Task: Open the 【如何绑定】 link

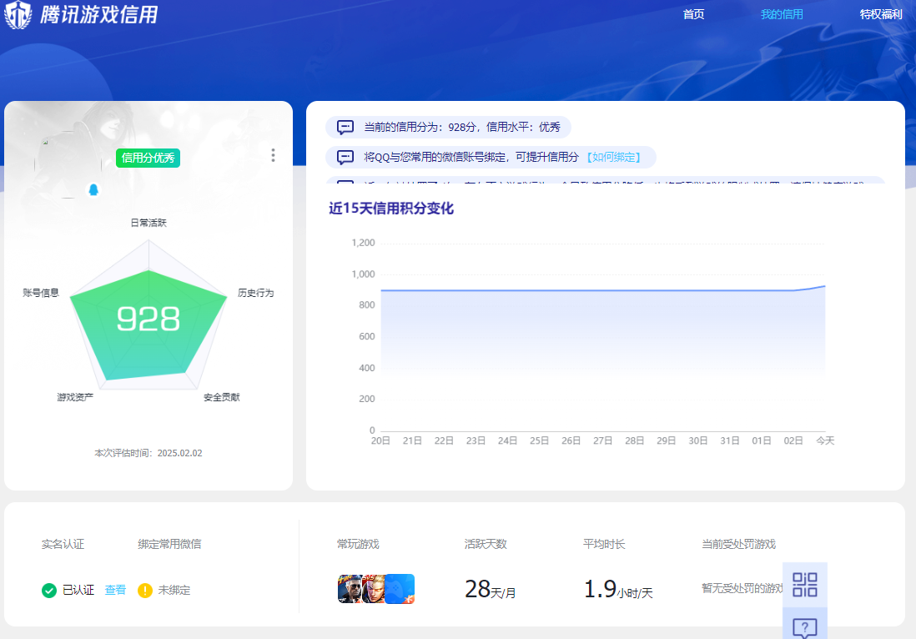Action: pyautogui.click(x=613, y=157)
